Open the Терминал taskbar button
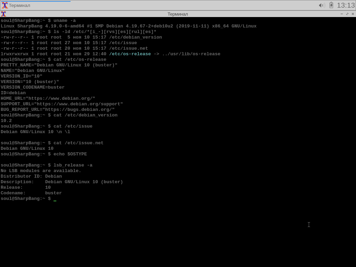 [36, 5]
